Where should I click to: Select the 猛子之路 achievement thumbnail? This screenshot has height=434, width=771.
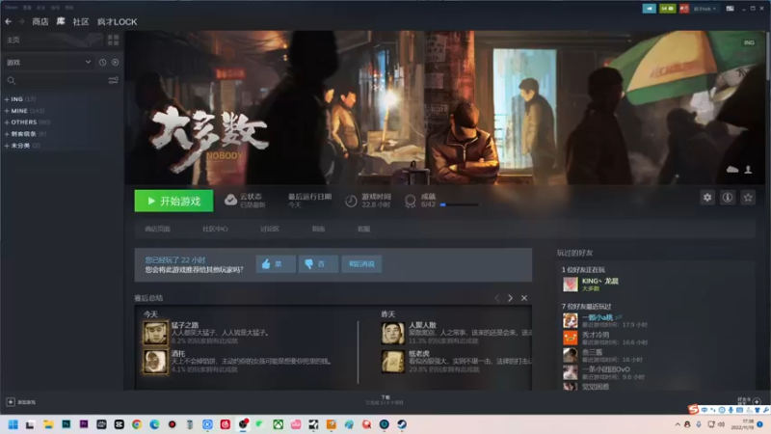coord(155,333)
